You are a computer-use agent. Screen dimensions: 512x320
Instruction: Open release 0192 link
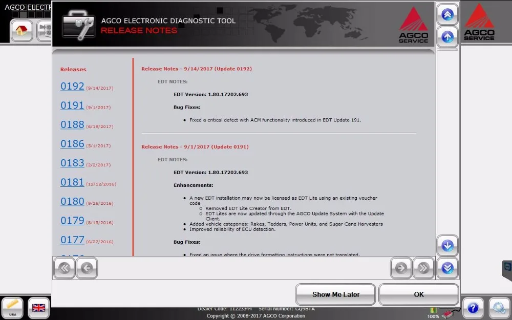point(72,86)
